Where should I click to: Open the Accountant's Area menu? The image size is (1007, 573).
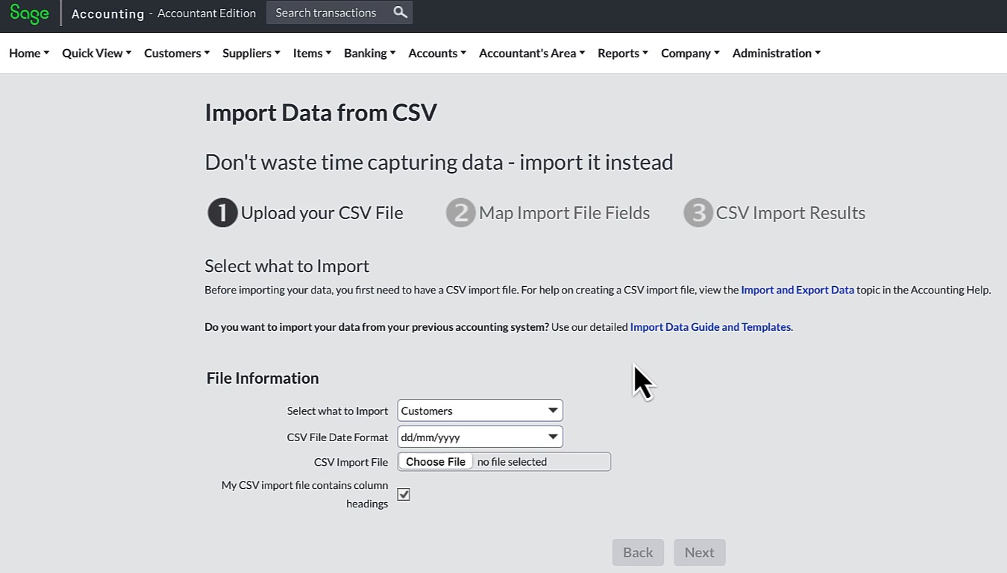coord(532,53)
